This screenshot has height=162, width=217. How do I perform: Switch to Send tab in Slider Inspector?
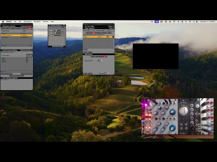[94, 33]
